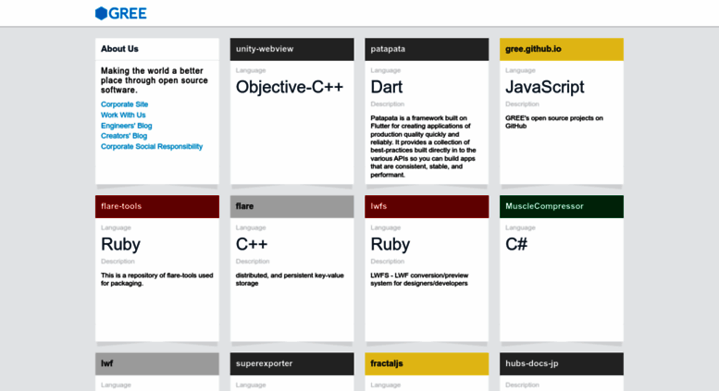Image resolution: width=719 pixels, height=391 pixels.
Task: Open the Work With Us link
Action: [x=123, y=115]
